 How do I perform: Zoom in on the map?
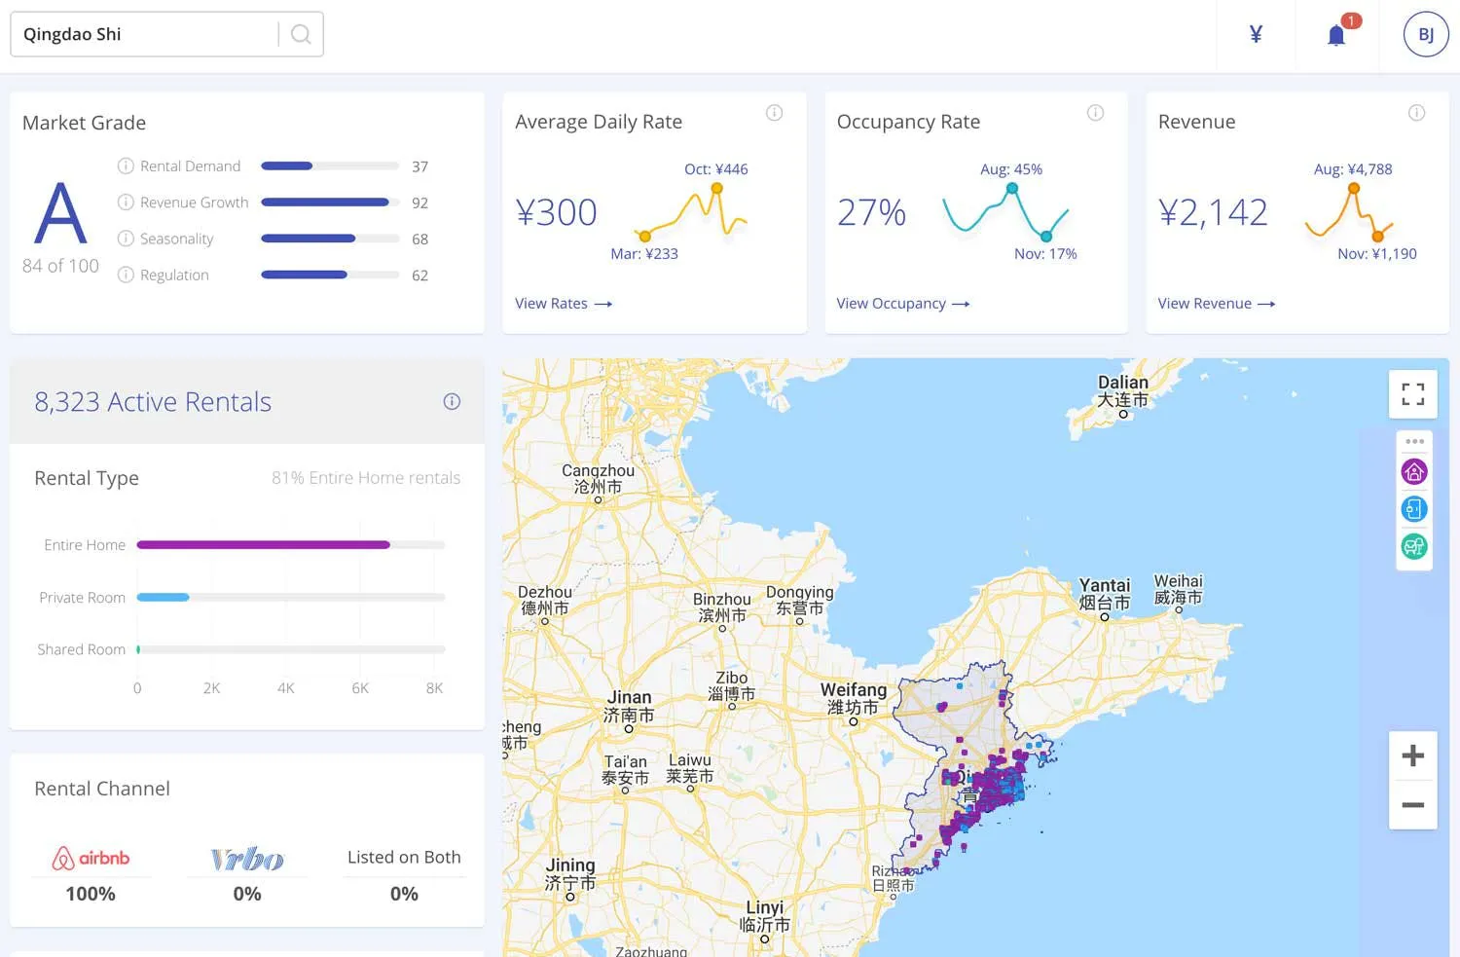(x=1413, y=755)
